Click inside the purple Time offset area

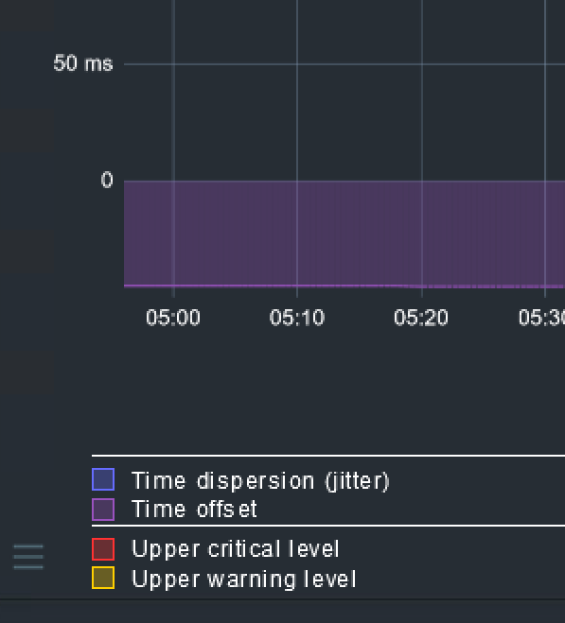[344, 233]
